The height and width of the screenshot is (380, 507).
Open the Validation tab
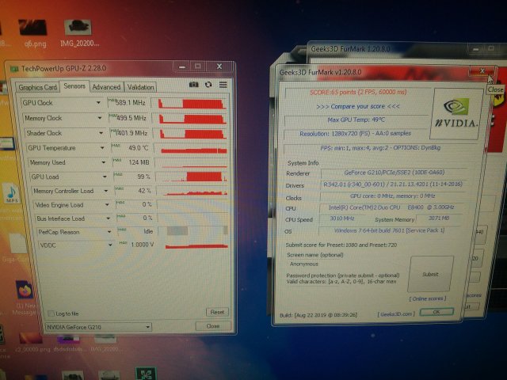tap(140, 87)
